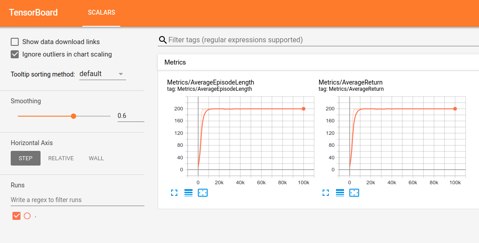
Task: Click the Metrics/AverageReturn chart title
Action: 350,82
